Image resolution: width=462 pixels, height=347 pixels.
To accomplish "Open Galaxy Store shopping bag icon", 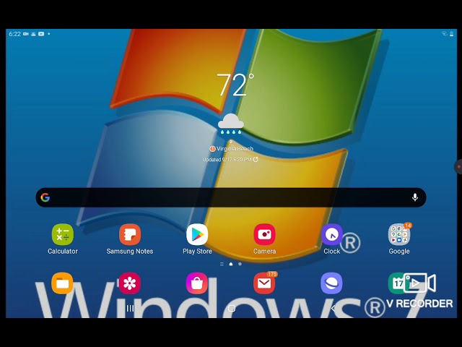I will 197,283.
